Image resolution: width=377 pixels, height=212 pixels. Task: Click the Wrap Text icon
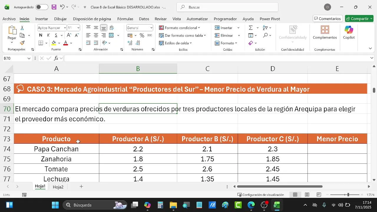(x=112, y=28)
